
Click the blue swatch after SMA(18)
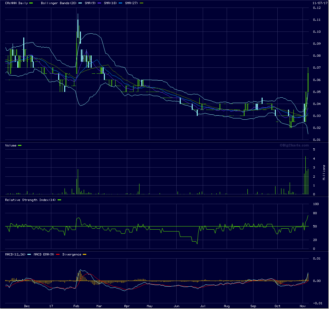coord(121,3)
